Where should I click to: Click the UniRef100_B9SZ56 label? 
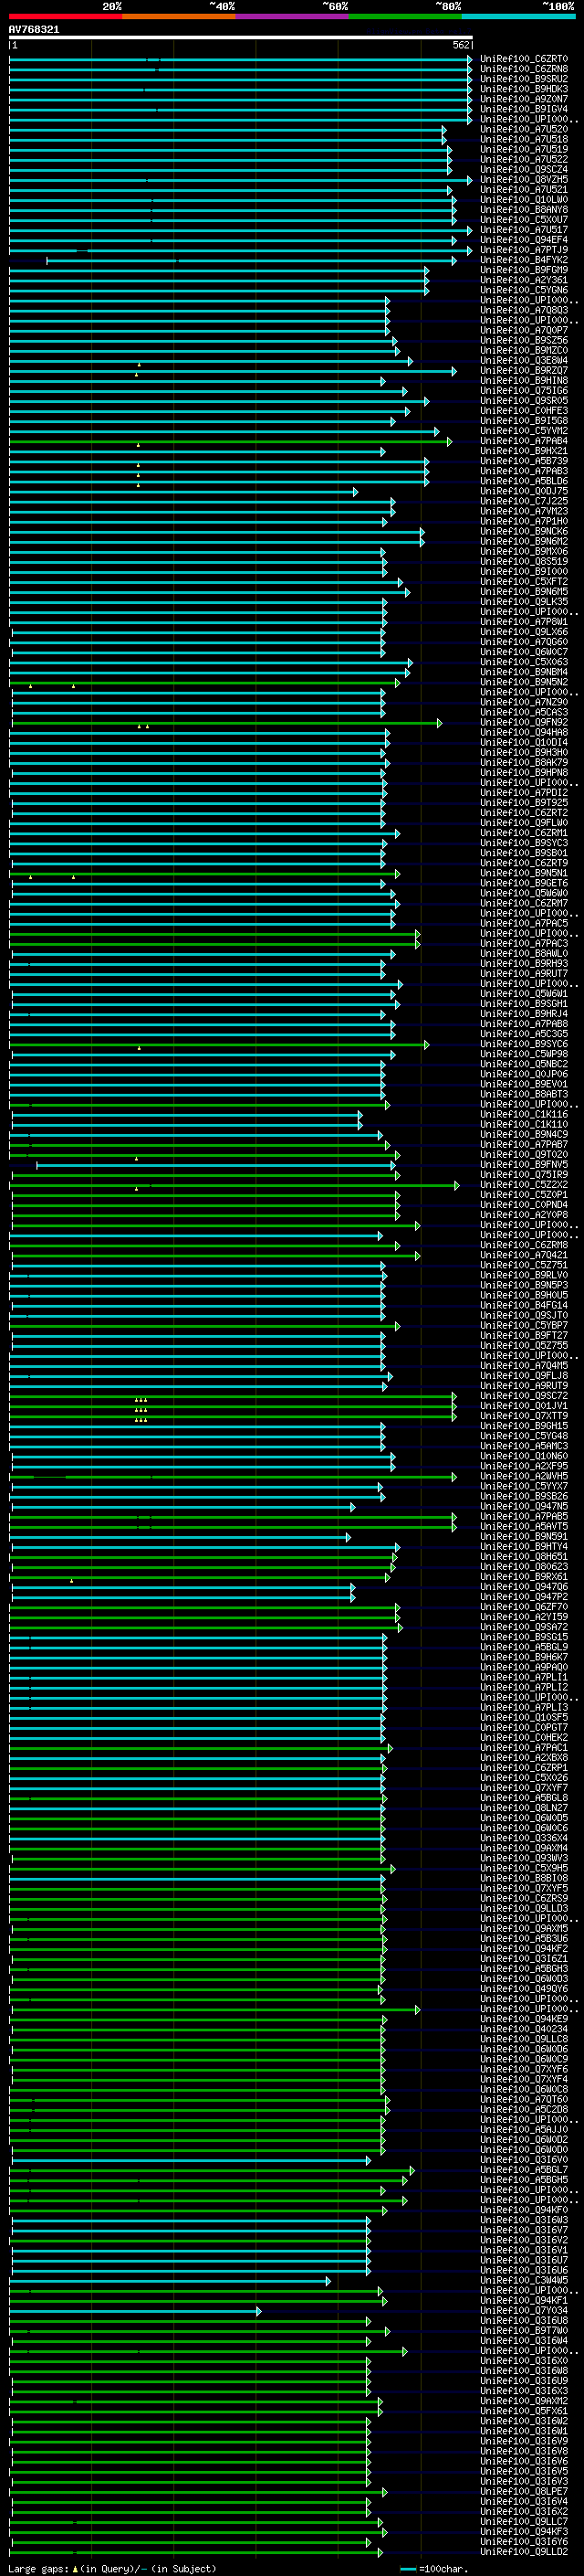pyautogui.click(x=524, y=340)
